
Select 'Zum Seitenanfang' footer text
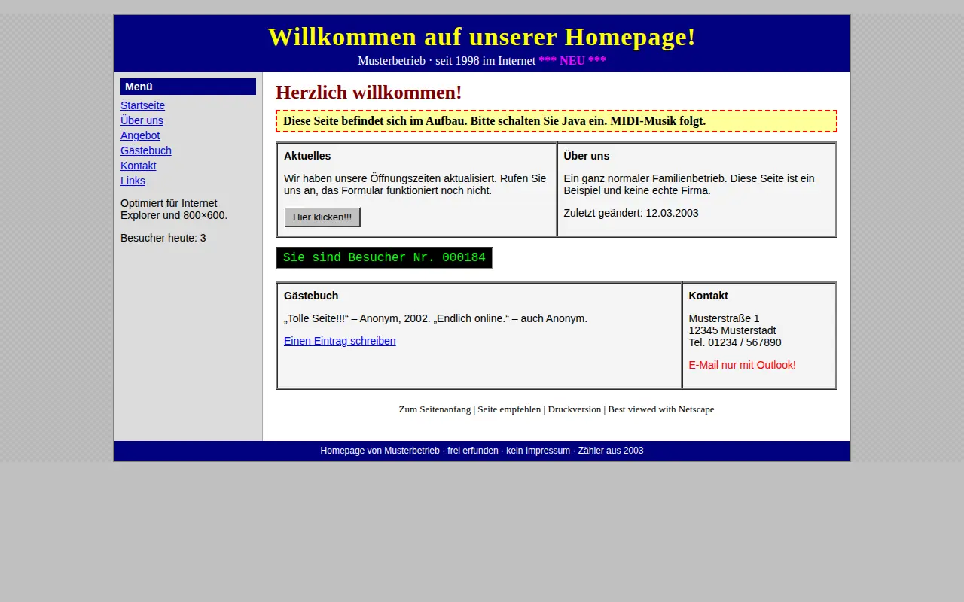coord(435,409)
